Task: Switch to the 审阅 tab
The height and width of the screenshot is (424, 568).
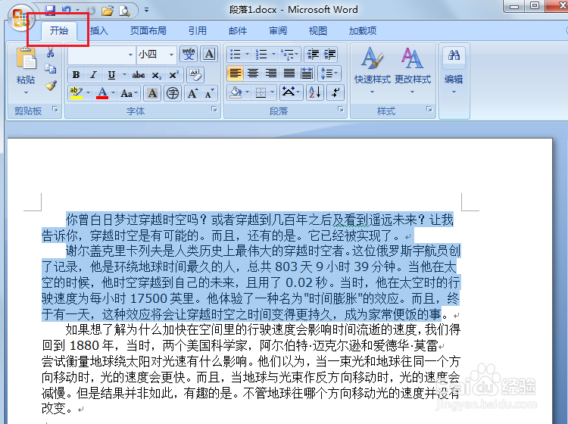Action: coord(278,31)
